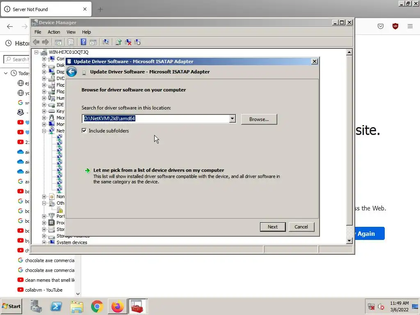This screenshot has height=315, width=420.
Task: Expand the System devices node
Action: (44, 242)
